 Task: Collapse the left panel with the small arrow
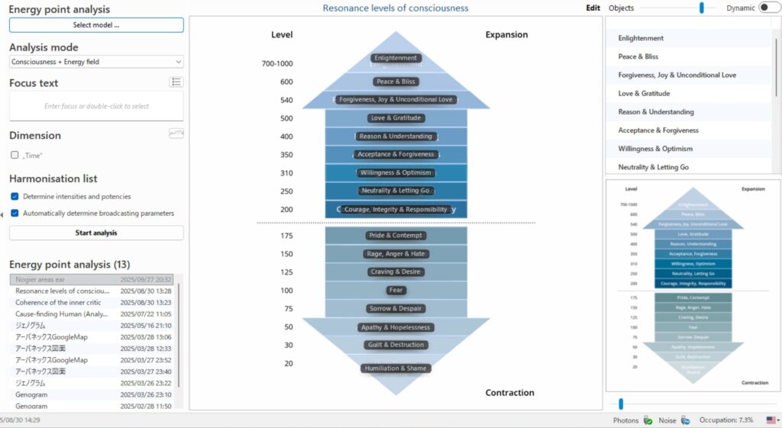(x=2, y=215)
